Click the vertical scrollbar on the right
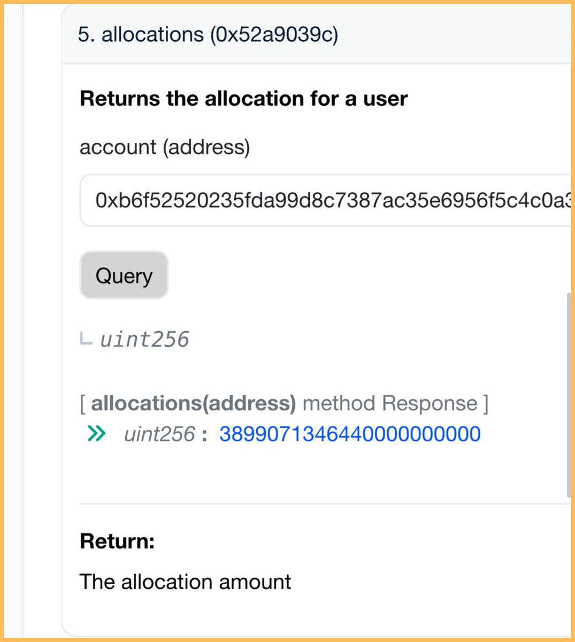575x642 pixels. coord(568,396)
